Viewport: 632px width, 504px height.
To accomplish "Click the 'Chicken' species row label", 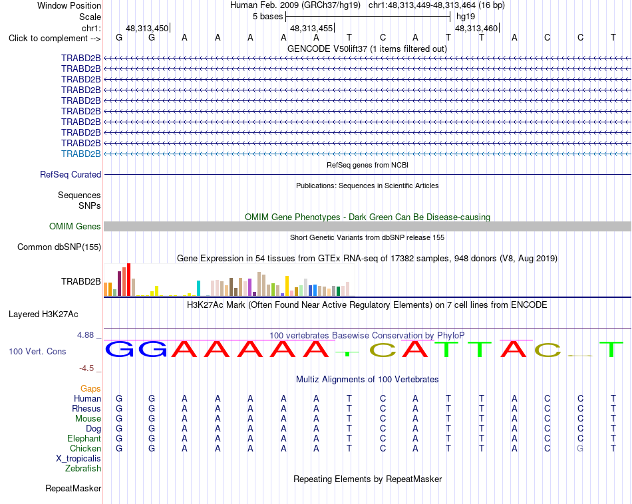I will 85,448.
